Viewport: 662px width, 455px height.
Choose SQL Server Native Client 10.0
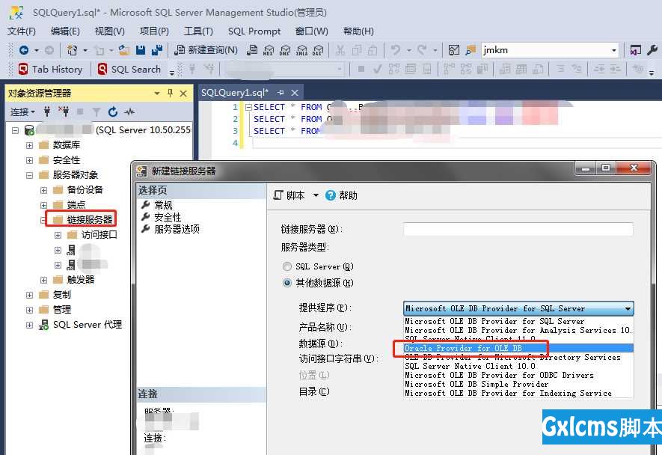pos(518,366)
